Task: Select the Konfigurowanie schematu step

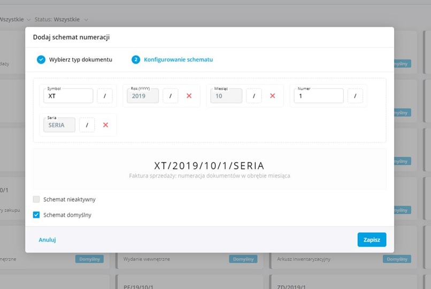Action: pos(178,59)
